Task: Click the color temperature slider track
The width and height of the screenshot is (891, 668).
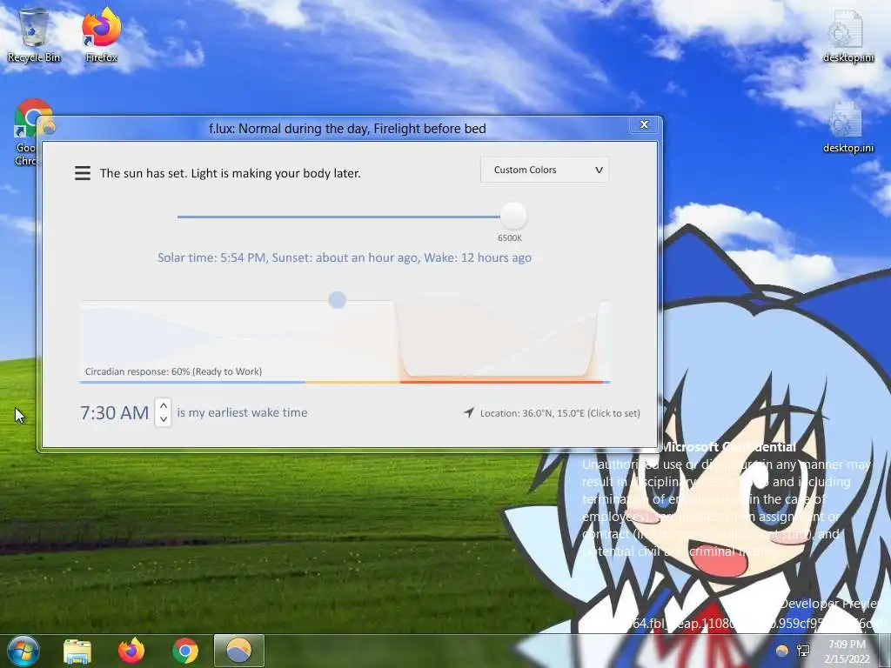Action: (338, 217)
